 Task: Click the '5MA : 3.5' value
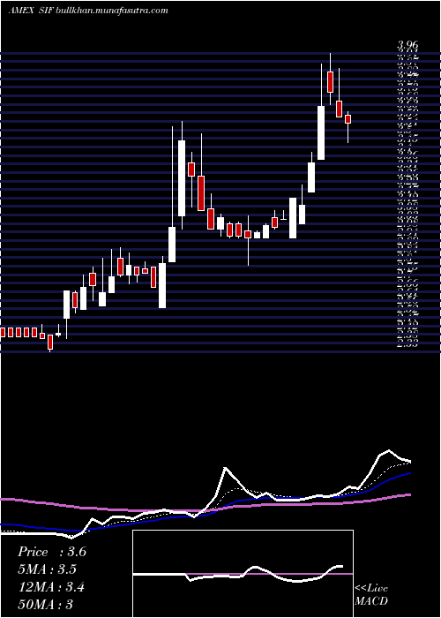click(48, 569)
